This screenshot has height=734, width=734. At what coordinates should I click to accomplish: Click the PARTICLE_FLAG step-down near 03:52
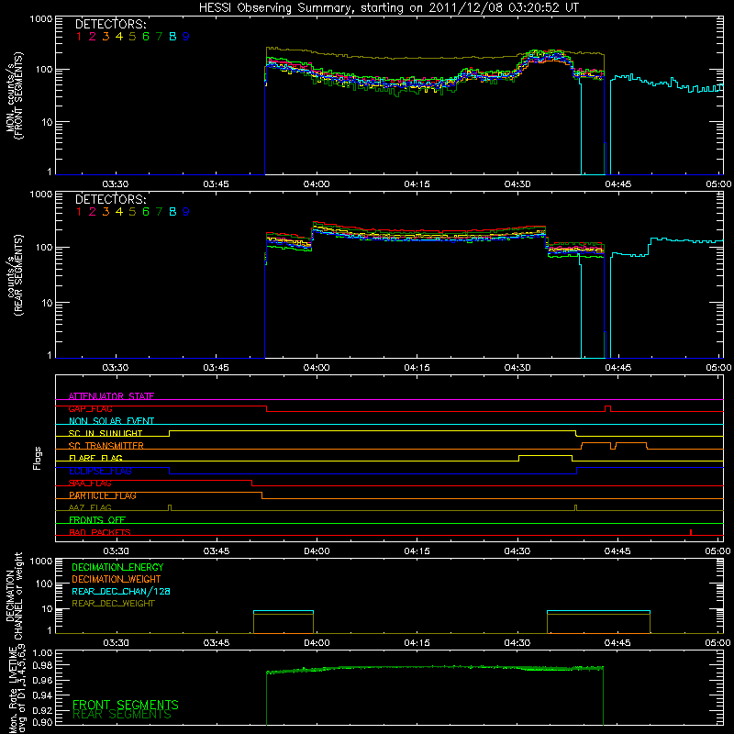tap(261, 495)
